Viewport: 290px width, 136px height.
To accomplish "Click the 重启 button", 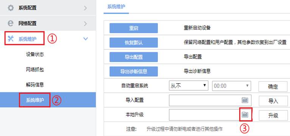I will coord(134,28).
